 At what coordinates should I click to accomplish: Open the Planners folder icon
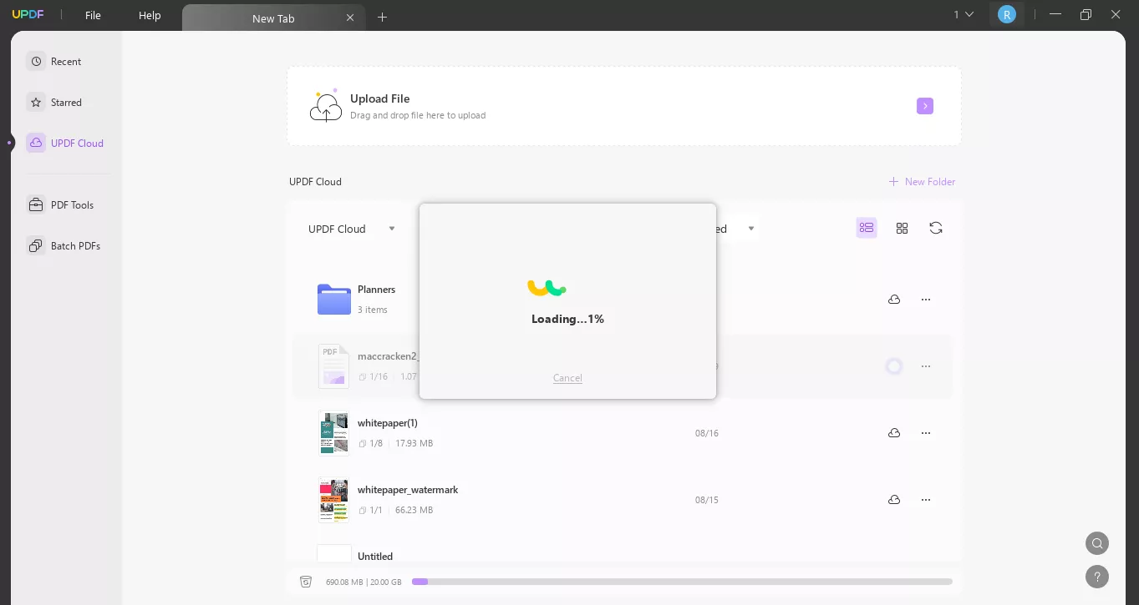tap(334, 300)
